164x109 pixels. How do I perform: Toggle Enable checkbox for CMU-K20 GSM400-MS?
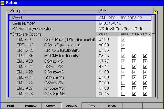pyautogui.click(x=123, y=61)
